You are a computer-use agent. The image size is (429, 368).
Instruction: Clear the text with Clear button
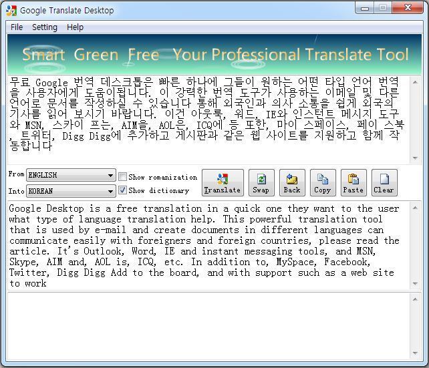(384, 182)
